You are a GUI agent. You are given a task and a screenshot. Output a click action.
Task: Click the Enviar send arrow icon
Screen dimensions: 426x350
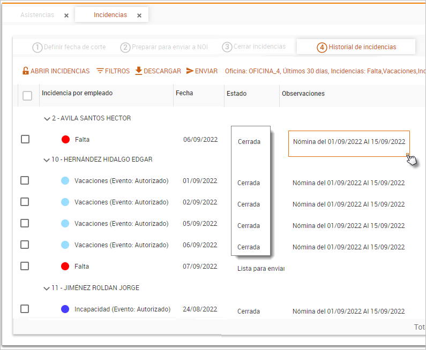[x=190, y=71]
